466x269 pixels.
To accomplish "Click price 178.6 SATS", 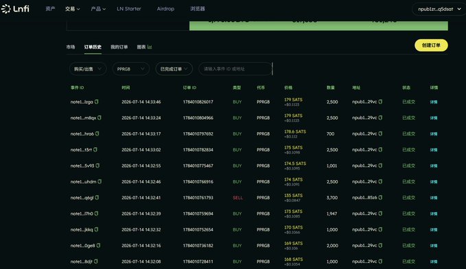I will 295,131.
